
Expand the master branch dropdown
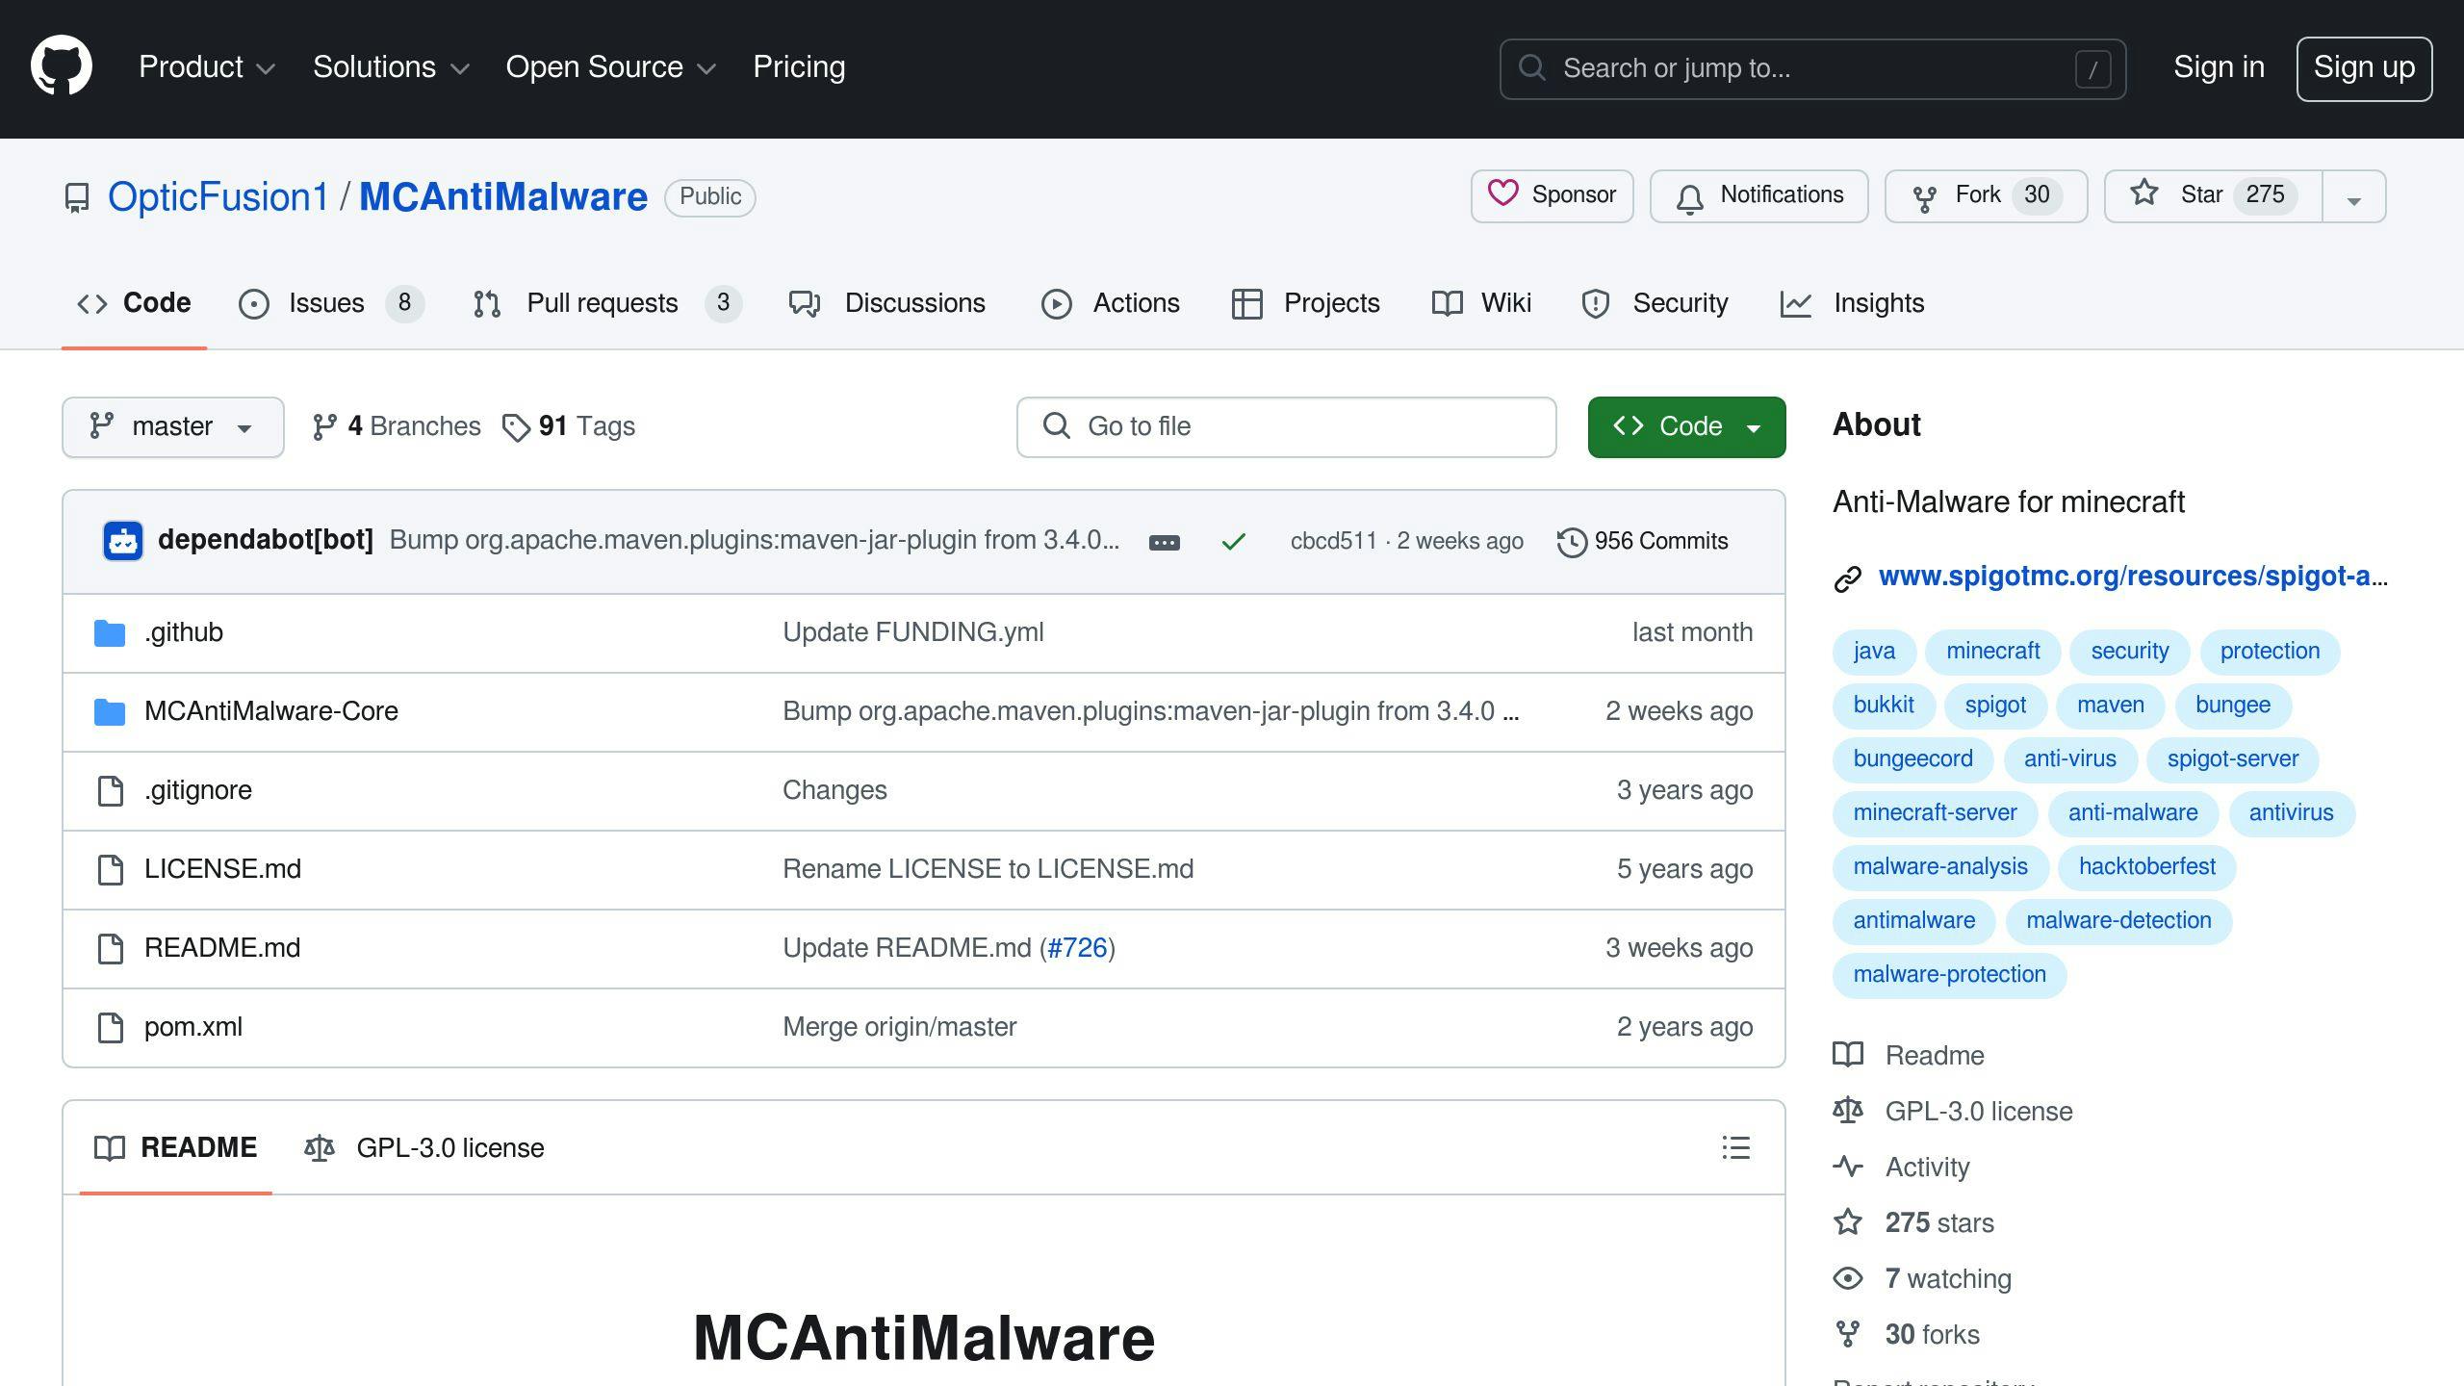click(172, 426)
